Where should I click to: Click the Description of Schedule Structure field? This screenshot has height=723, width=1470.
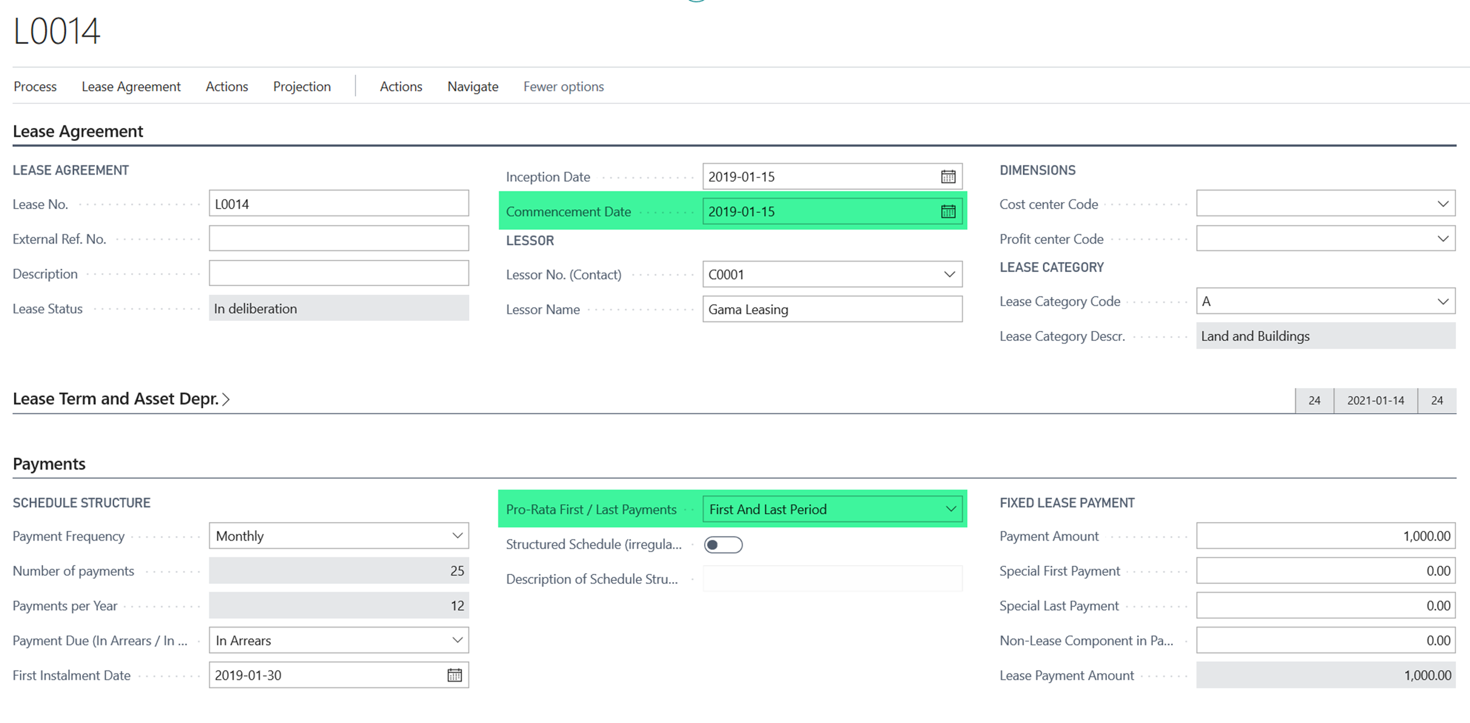(x=832, y=579)
